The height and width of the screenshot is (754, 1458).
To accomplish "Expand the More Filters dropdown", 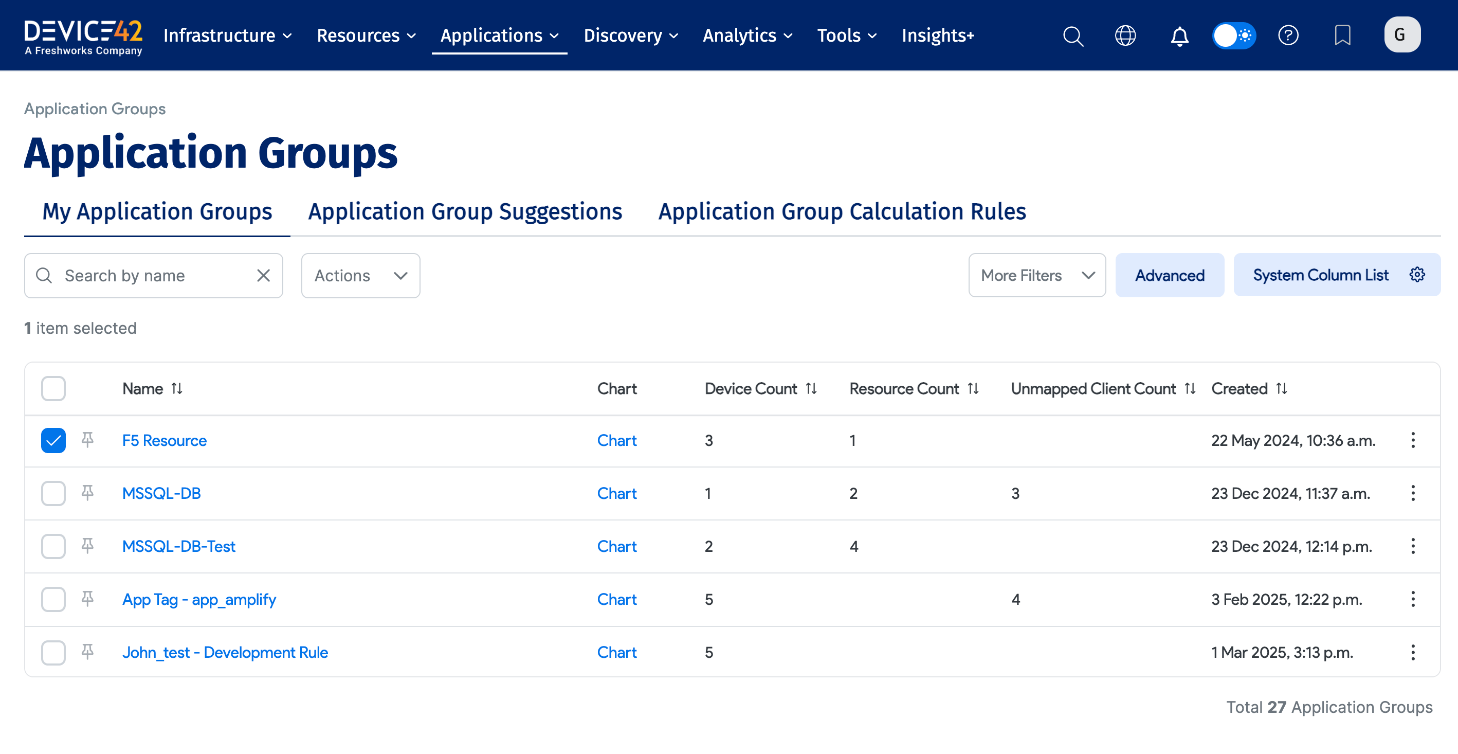I will [1037, 275].
